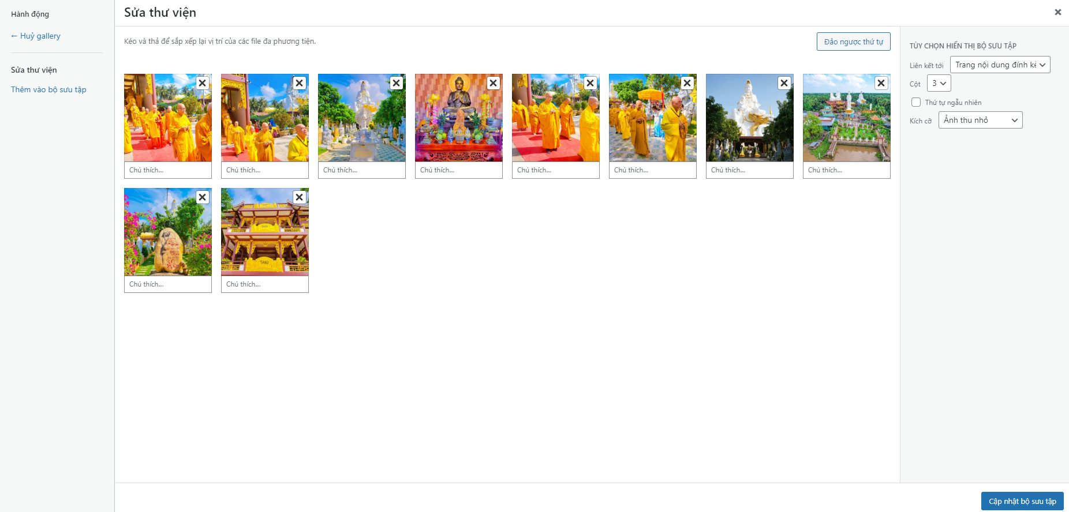Select the white statue garden thumbnail
Image resolution: width=1069 pixels, height=512 pixels.
pos(362,118)
